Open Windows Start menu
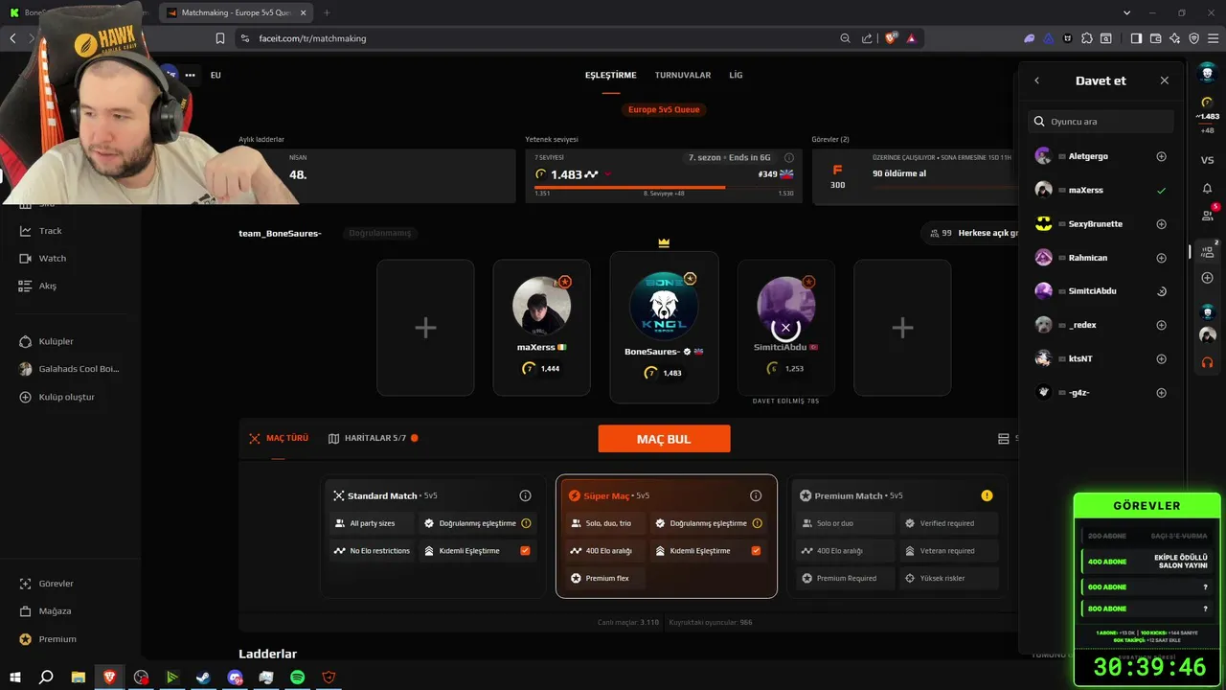Screen dimensions: 1226x690 (x=14, y=677)
